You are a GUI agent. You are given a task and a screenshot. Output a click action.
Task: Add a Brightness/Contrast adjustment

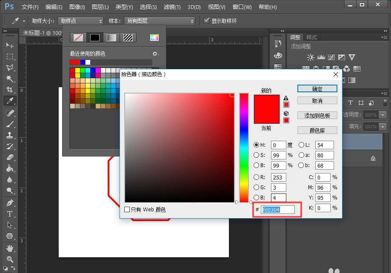pyautogui.click(x=311, y=57)
